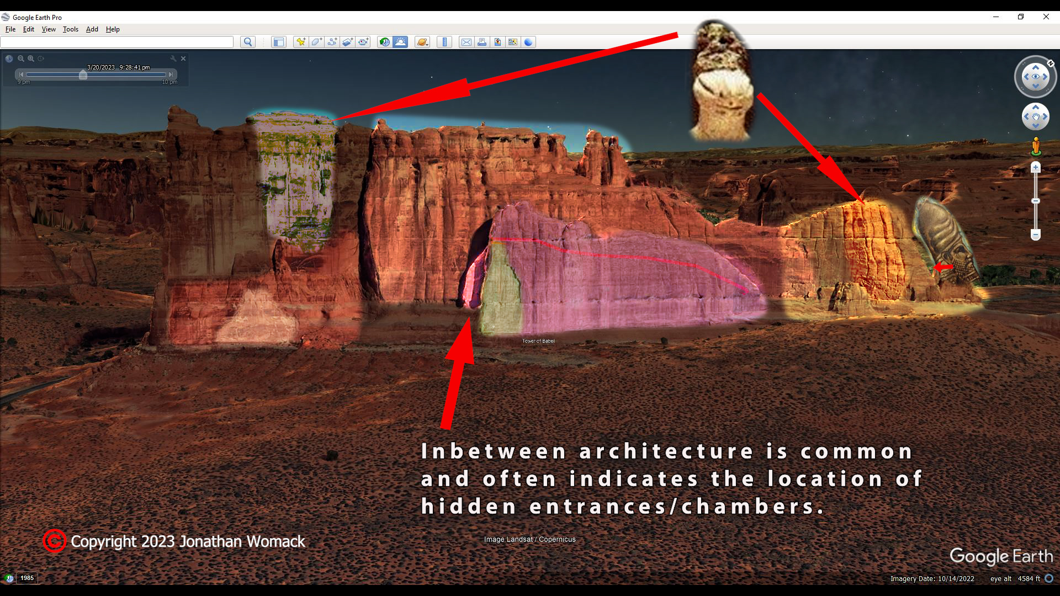This screenshot has width=1060, height=596.
Task: Click in the search input field
Action: pyautogui.click(x=117, y=42)
